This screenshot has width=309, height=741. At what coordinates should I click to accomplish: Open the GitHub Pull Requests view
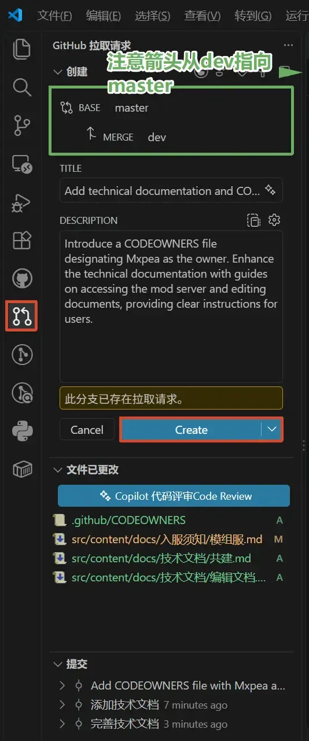click(22, 316)
